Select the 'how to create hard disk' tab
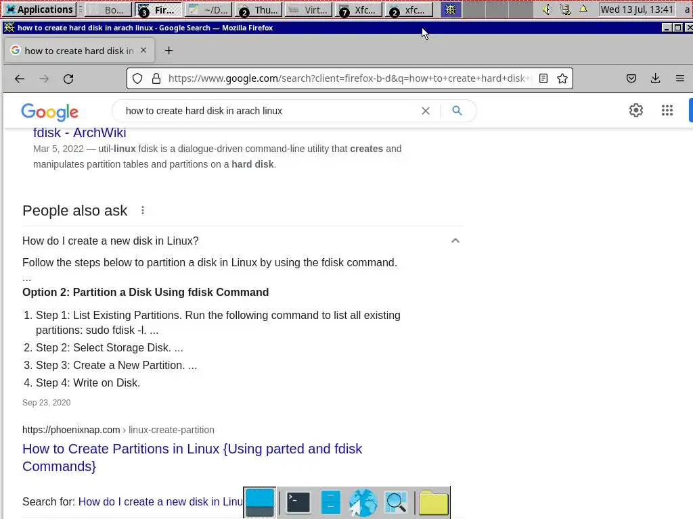 (x=79, y=51)
